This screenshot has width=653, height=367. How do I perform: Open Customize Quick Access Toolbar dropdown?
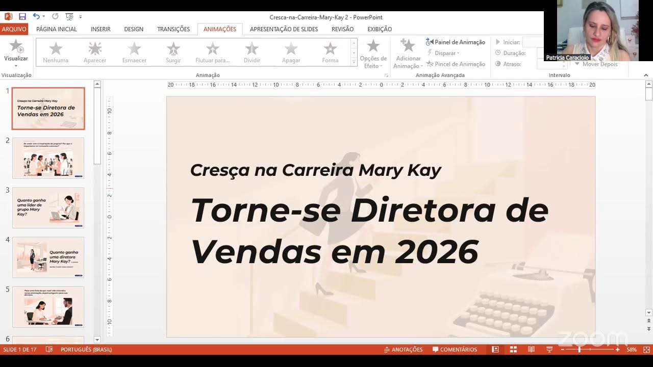pos(81,17)
